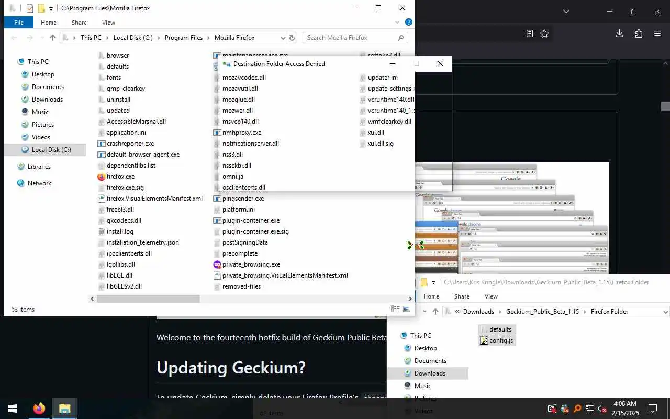The height and width of the screenshot is (419, 670).
Task: Click the network tray icon
Action: 590,409
